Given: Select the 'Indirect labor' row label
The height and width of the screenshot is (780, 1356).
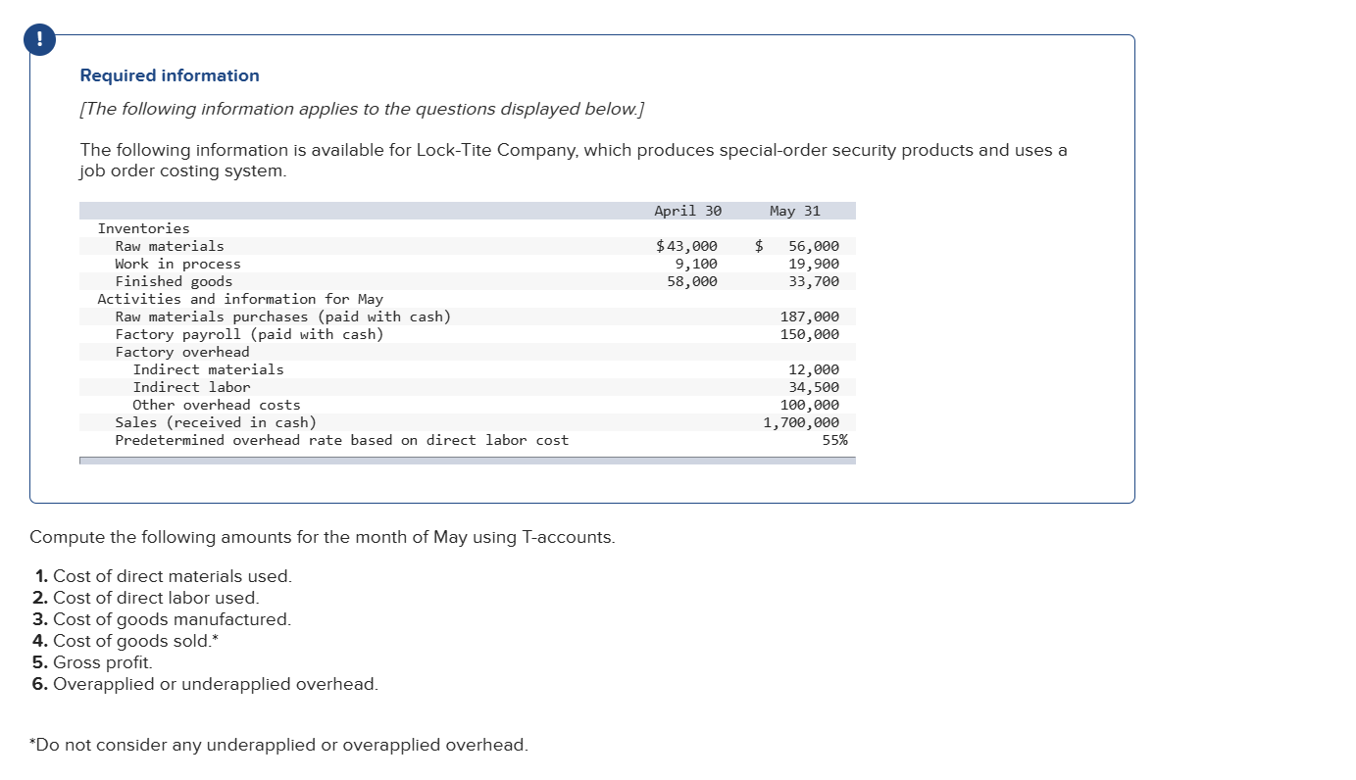Looking at the screenshot, I should [x=191, y=387].
